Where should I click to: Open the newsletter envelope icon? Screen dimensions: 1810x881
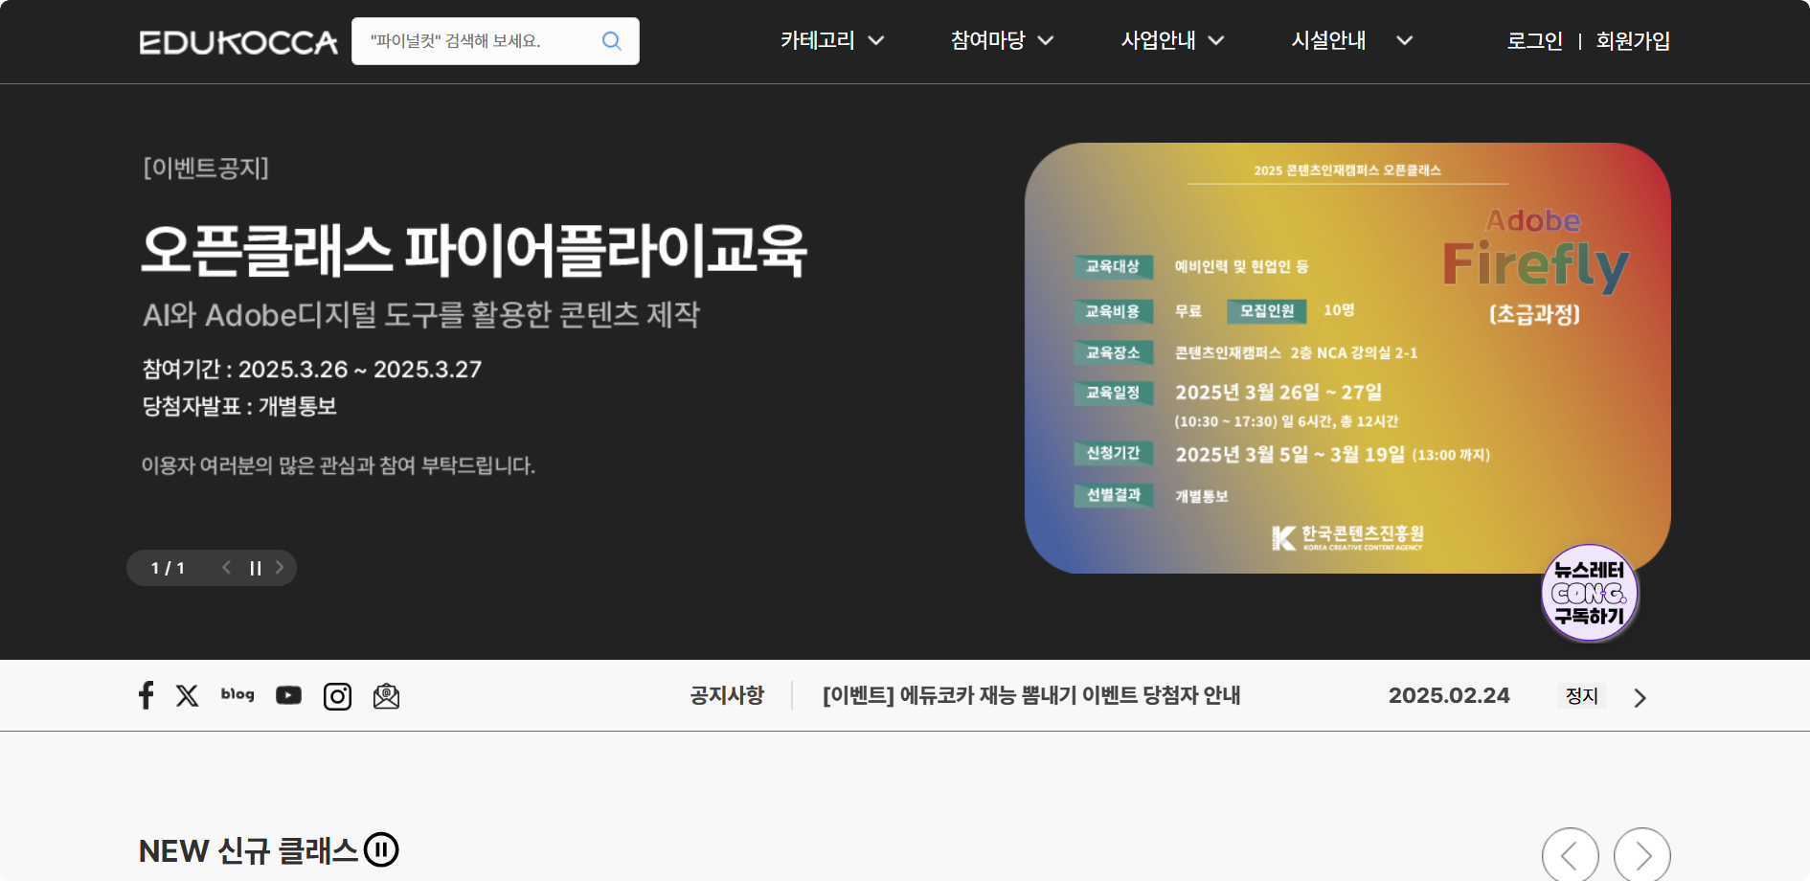[386, 696]
